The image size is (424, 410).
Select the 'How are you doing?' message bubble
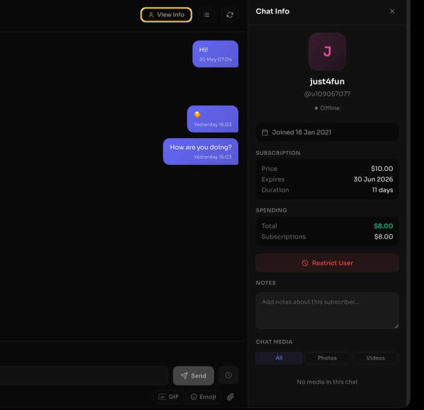(x=201, y=151)
